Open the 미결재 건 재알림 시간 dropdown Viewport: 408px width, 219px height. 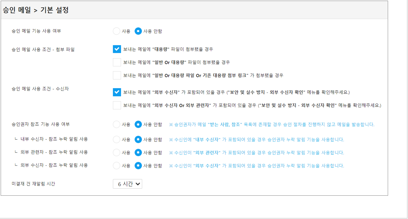click(128, 184)
